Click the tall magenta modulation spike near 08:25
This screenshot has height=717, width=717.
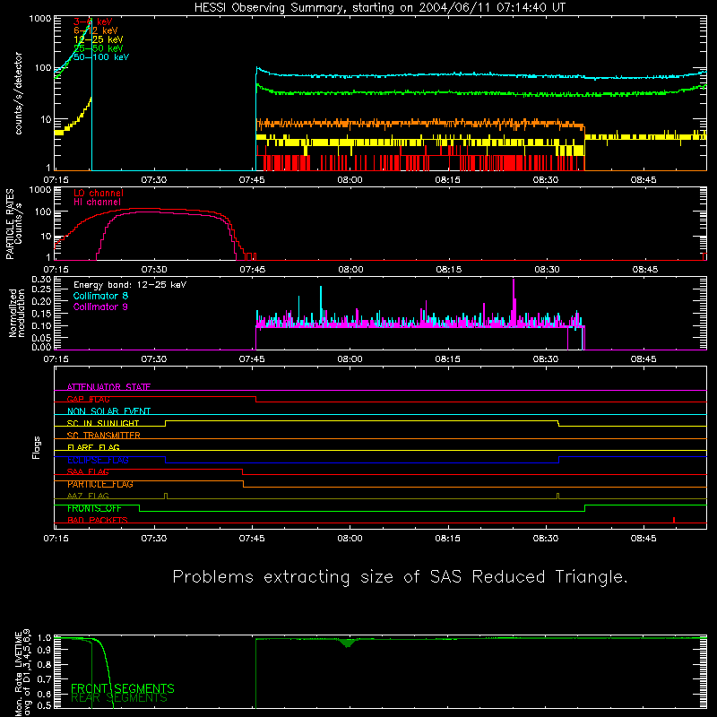(x=514, y=302)
